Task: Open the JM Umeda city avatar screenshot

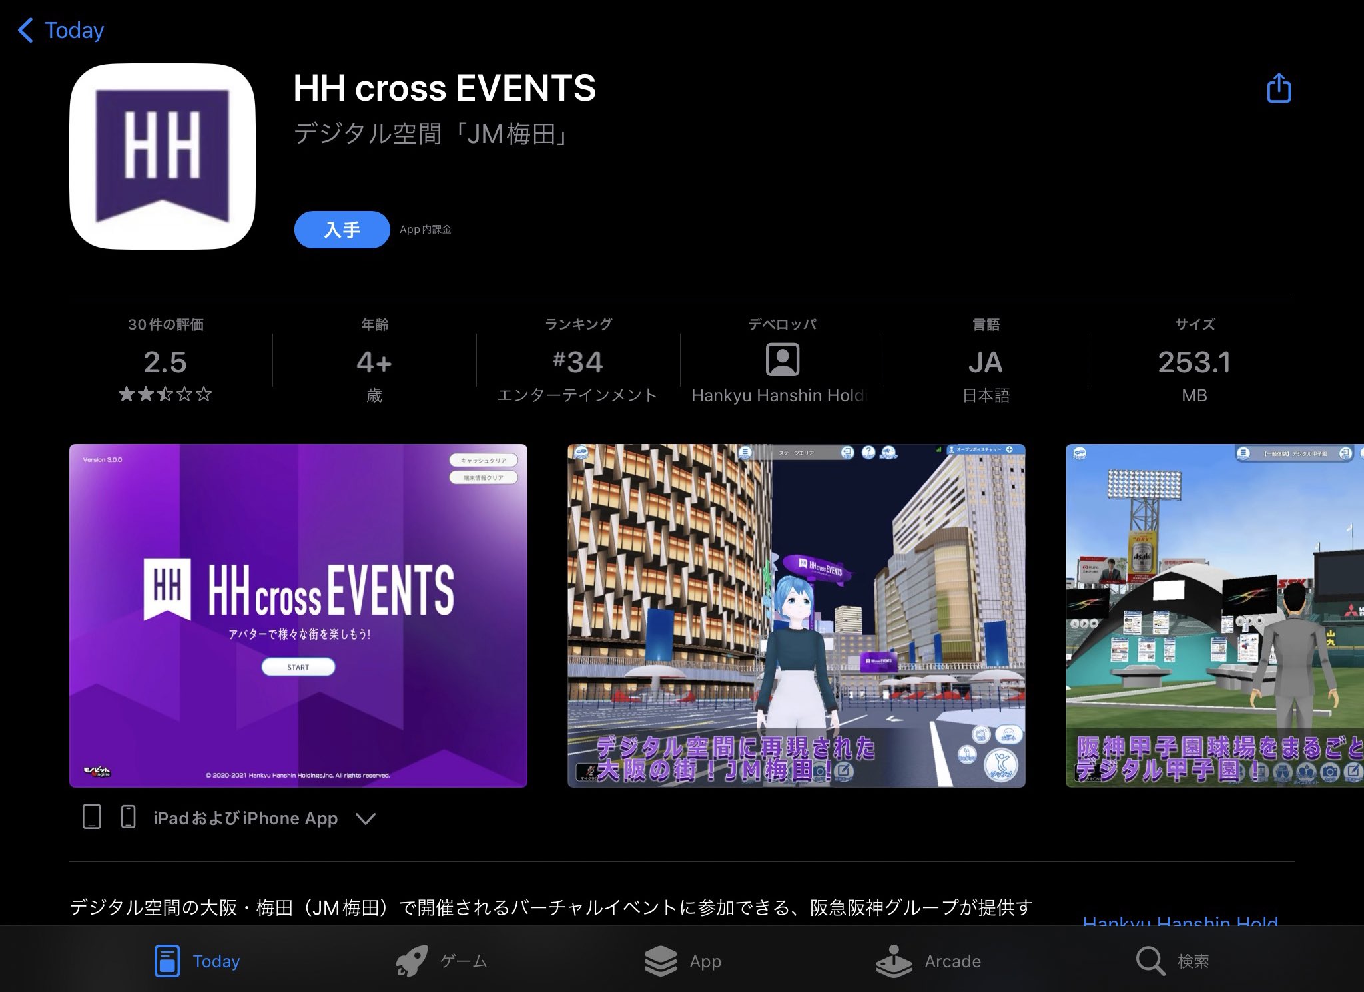Action: pos(797,616)
